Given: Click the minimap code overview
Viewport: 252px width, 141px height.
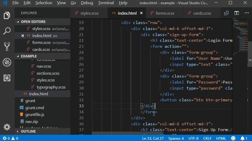Looking at the screenshot, I should click(240, 37).
